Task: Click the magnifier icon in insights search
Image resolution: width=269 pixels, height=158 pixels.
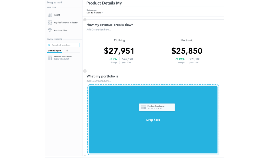Action: tap(49, 45)
